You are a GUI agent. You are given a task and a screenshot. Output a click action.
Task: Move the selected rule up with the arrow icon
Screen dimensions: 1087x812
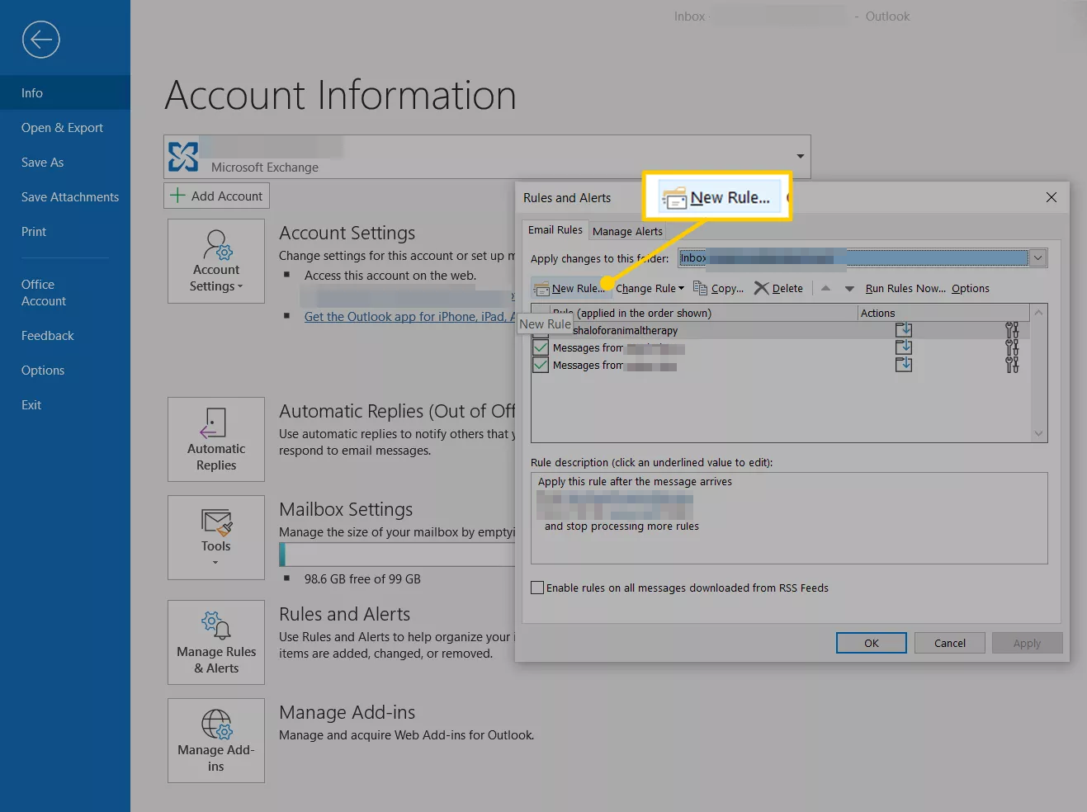[825, 288]
